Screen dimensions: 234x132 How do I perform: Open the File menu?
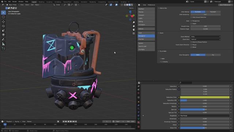[5, 1]
